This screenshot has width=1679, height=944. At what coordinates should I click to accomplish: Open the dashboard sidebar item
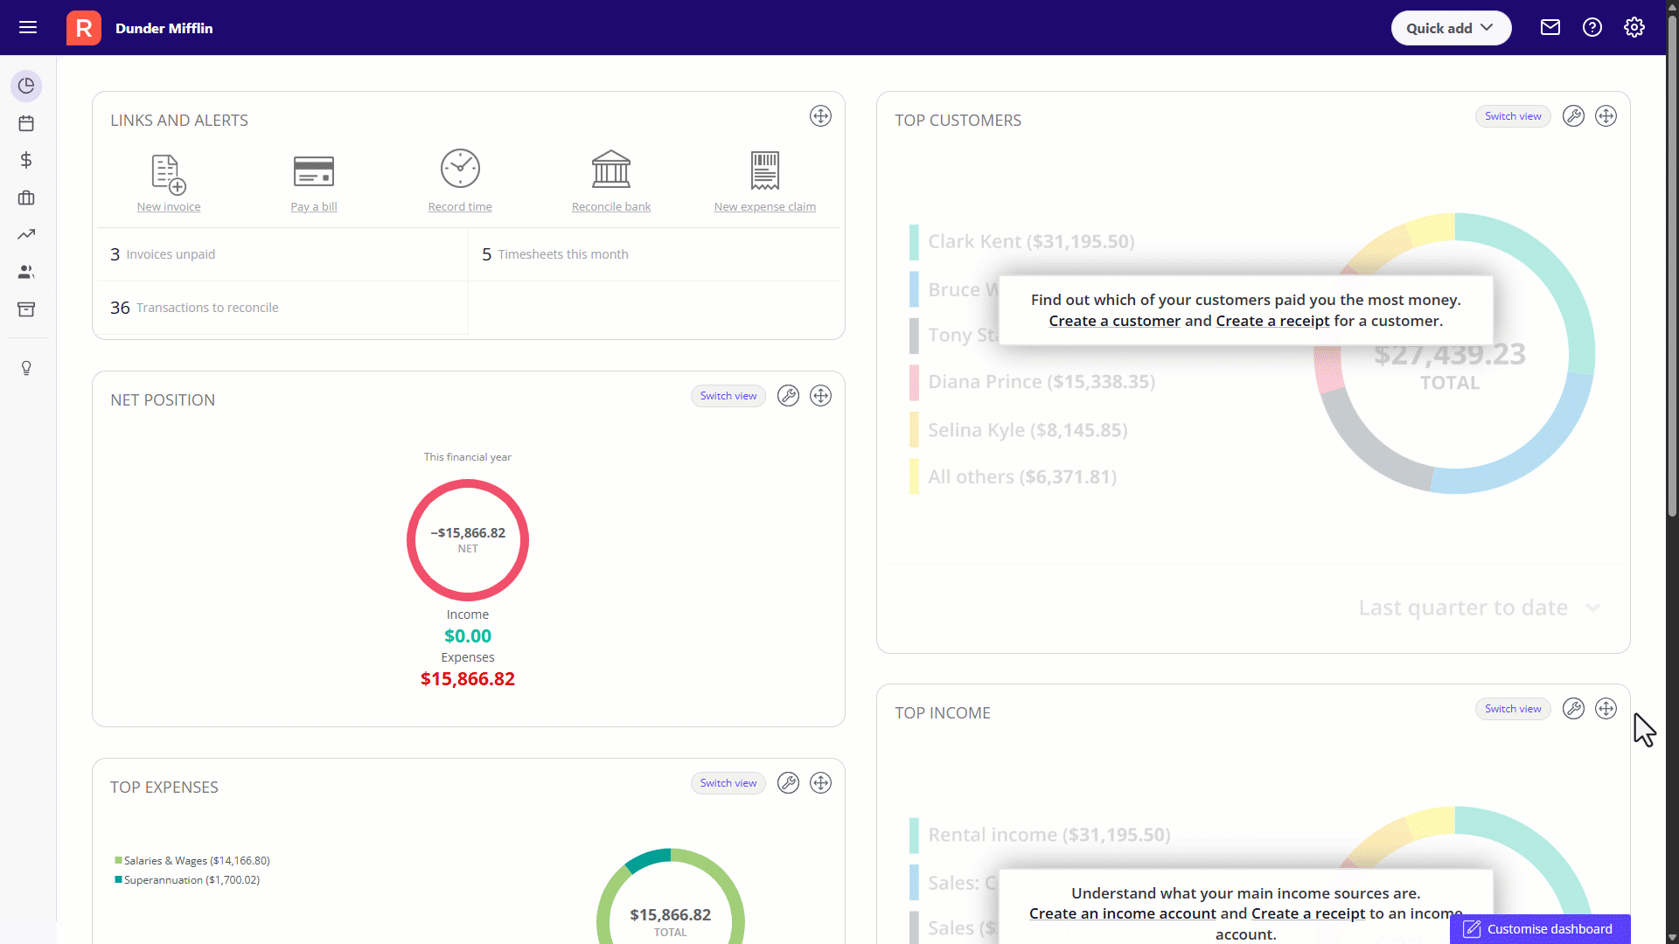tap(26, 86)
